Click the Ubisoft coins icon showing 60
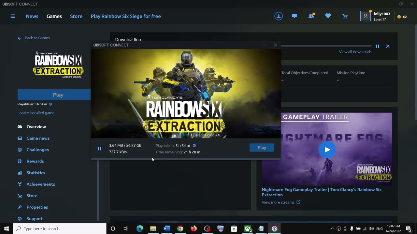417x234 pixels. 399,17
